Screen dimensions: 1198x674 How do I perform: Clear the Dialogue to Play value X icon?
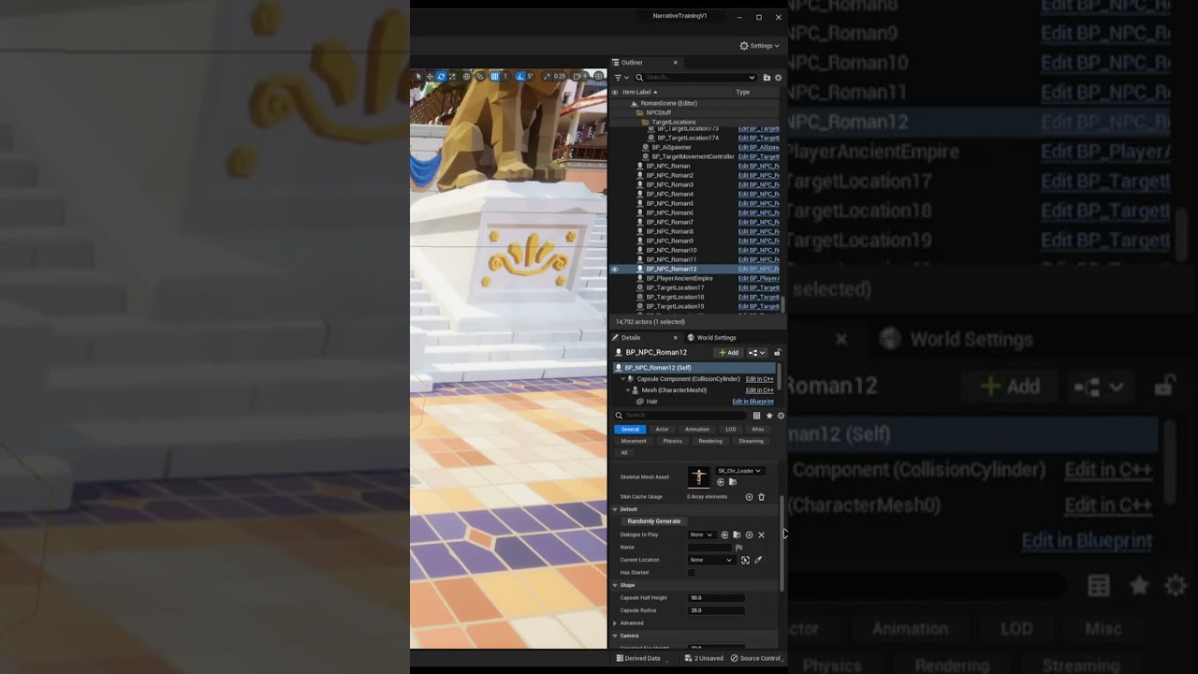(x=761, y=535)
